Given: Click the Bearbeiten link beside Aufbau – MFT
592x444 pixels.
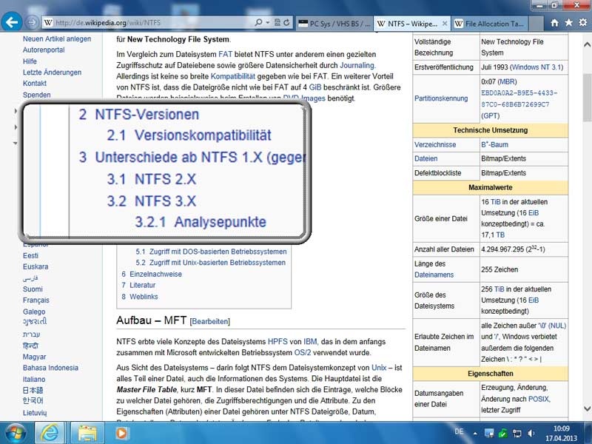Looking at the screenshot, I should 210,321.
